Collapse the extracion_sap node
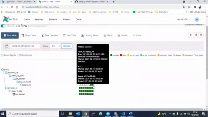Screen dimensions: 208x117 coord(6,72)
